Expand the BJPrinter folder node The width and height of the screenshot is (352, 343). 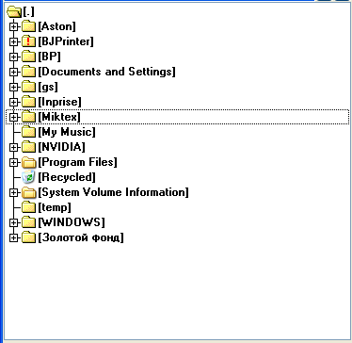13,41
